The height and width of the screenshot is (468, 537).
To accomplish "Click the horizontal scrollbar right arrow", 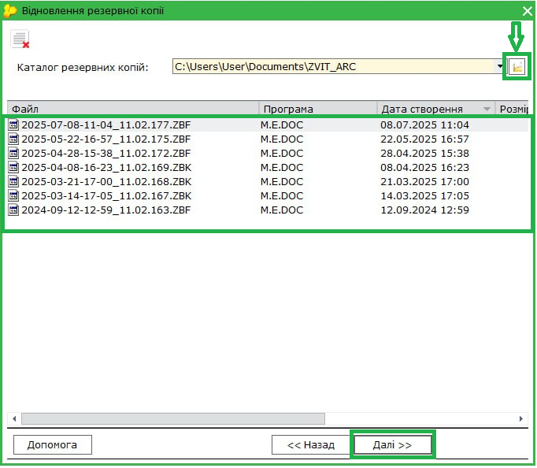I will point(521,418).
